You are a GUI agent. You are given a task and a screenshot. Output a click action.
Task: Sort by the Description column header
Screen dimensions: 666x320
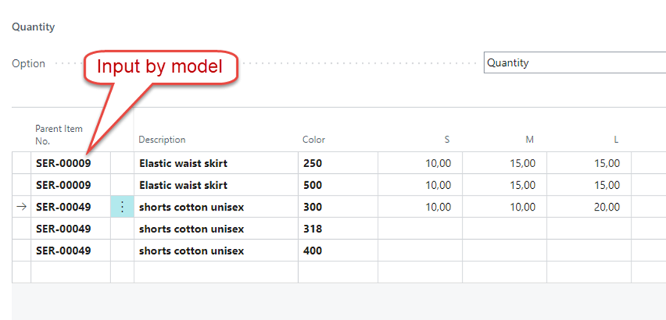(162, 139)
